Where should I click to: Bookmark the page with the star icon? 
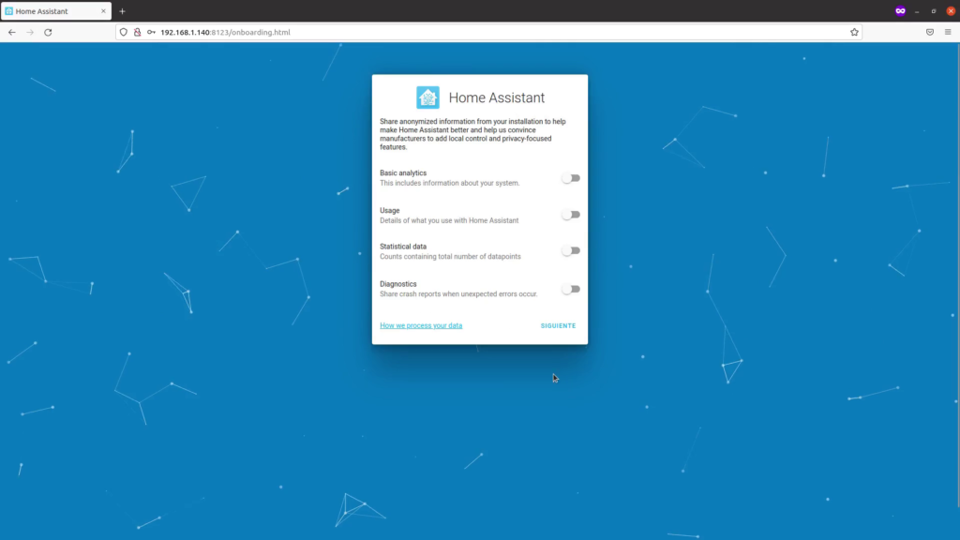coord(854,31)
